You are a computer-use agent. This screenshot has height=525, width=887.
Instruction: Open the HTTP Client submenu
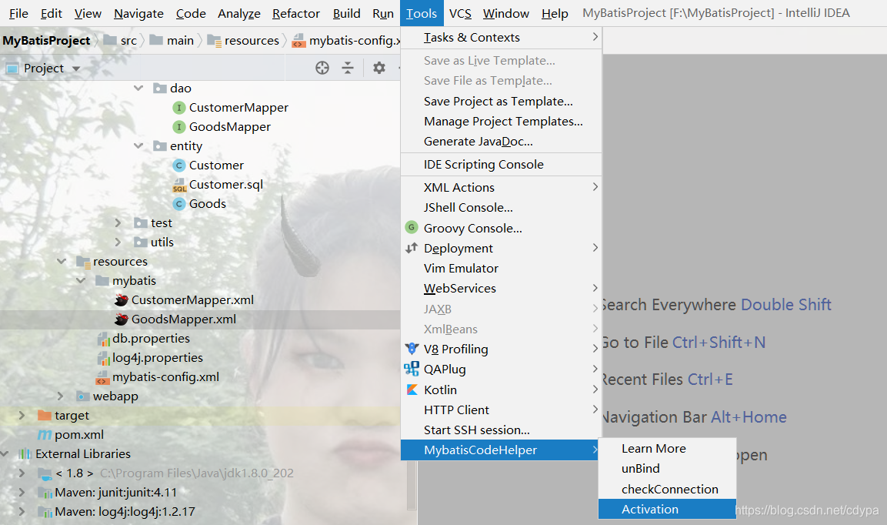point(502,410)
